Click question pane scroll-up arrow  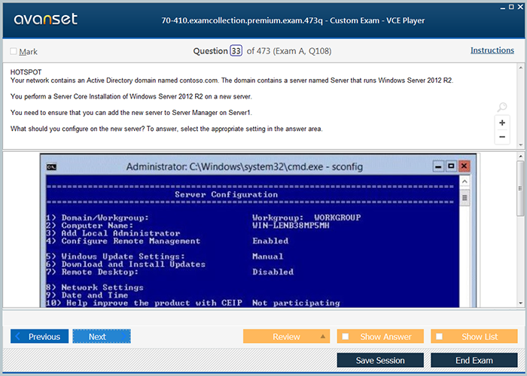pos(521,68)
